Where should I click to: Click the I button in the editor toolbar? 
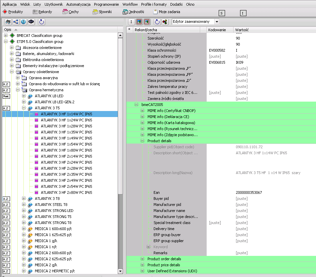coord(131,21)
